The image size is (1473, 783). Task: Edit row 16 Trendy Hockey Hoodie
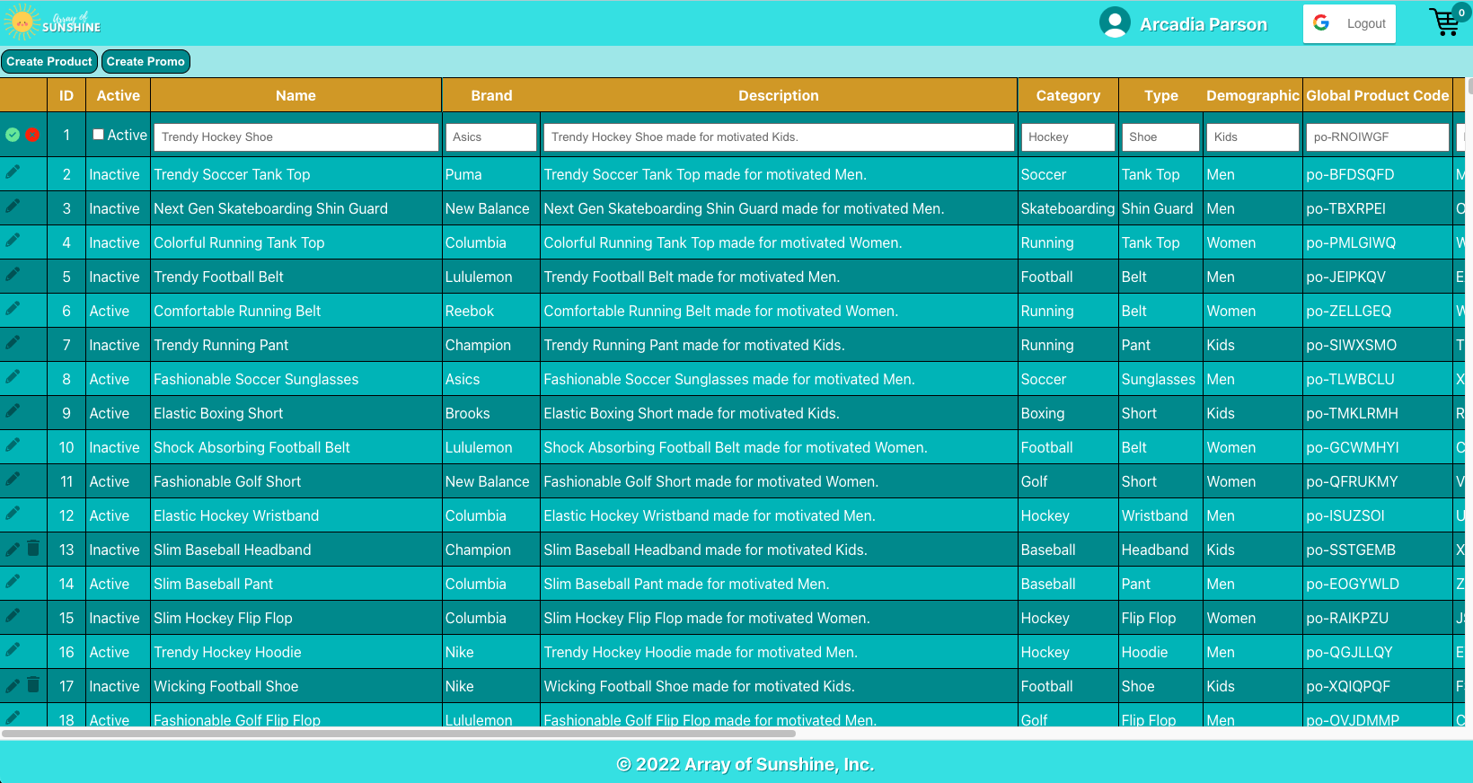coord(13,649)
